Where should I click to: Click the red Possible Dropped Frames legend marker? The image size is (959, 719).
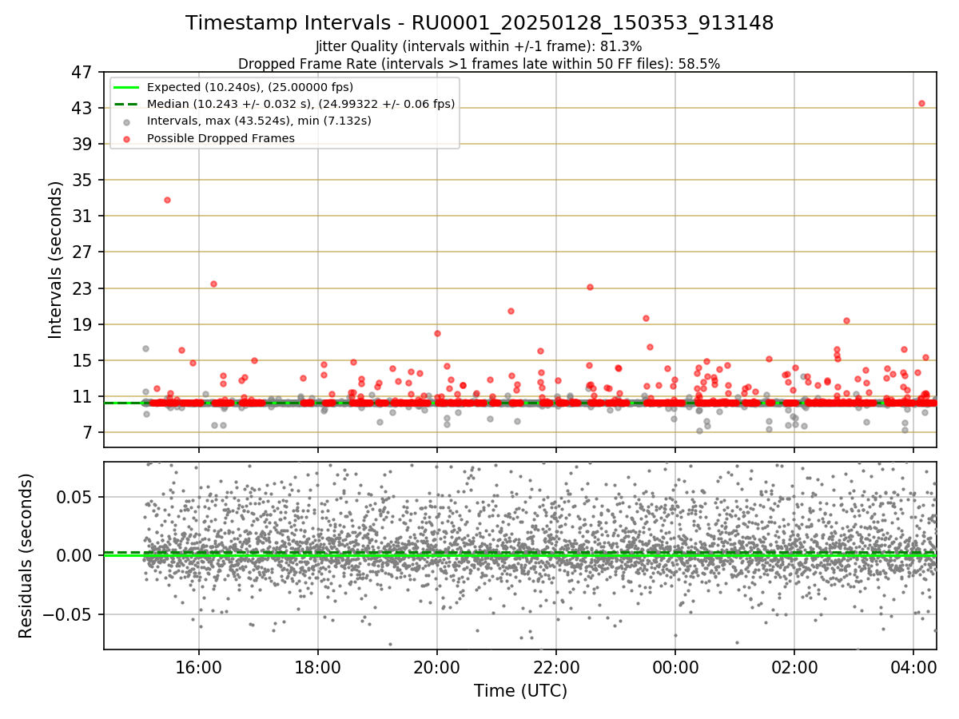[127, 138]
